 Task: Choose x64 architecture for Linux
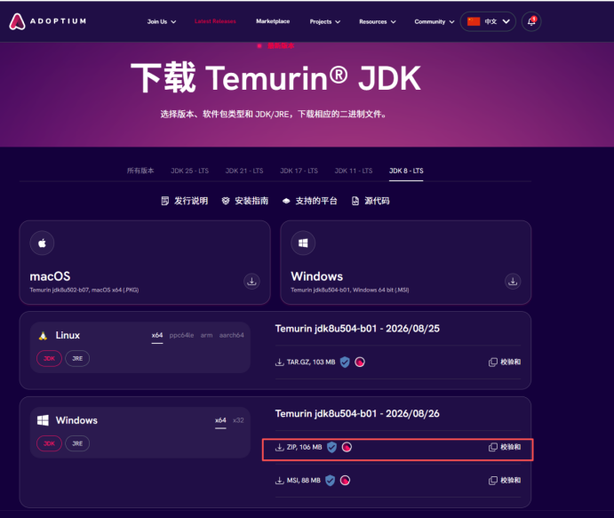(x=157, y=336)
